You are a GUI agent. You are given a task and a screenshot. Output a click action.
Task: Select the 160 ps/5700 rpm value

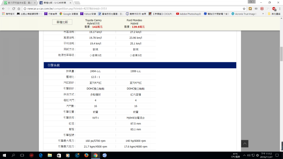point(96,141)
